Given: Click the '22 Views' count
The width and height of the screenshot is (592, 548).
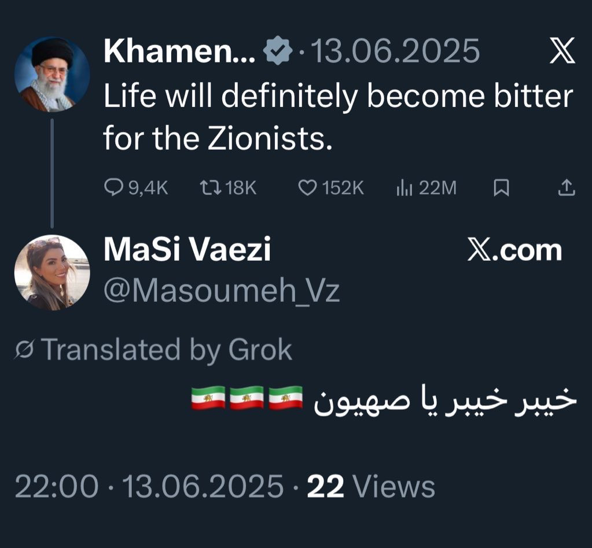Looking at the screenshot, I should [x=371, y=486].
